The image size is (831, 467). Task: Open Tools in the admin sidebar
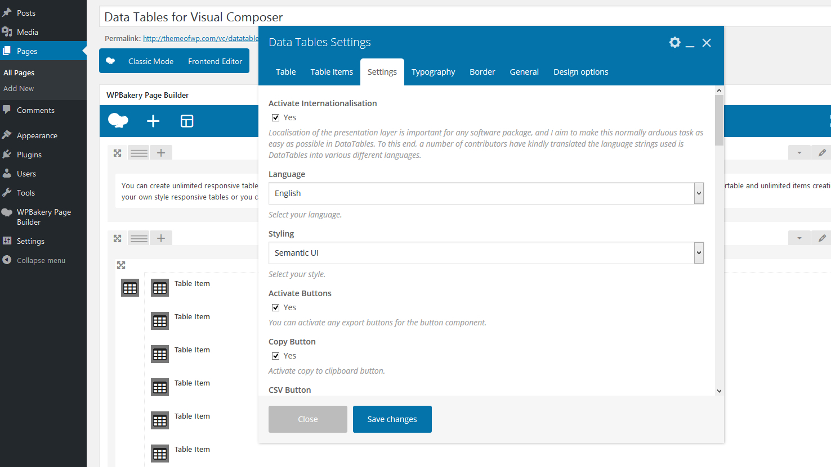point(43,193)
